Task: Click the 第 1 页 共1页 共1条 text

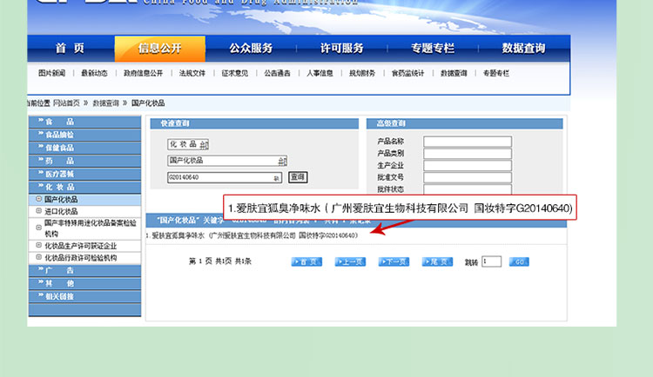Action: click(220, 261)
